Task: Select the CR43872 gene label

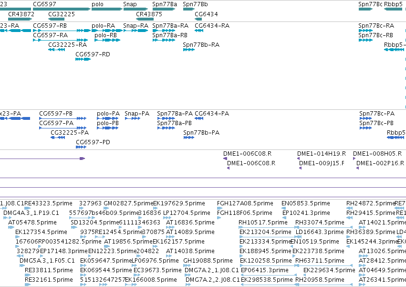Action: click(21, 14)
